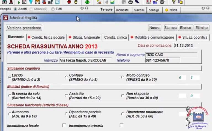
Task: Open the Condiz. fisica sociale tab
Action: [x=46, y=38]
